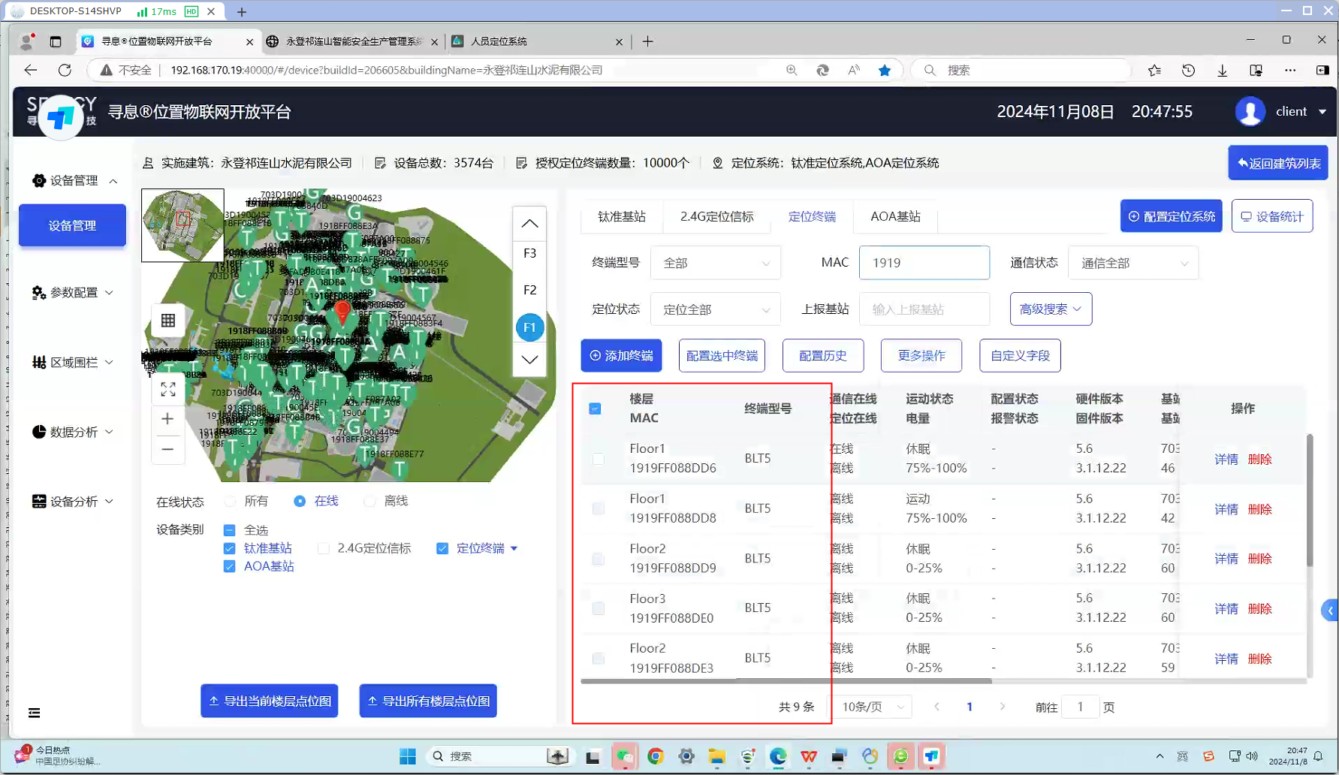Image resolution: width=1339 pixels, height=775 pixels.
Task: Click the red location pin on the map
Action: tap(342, 312)
